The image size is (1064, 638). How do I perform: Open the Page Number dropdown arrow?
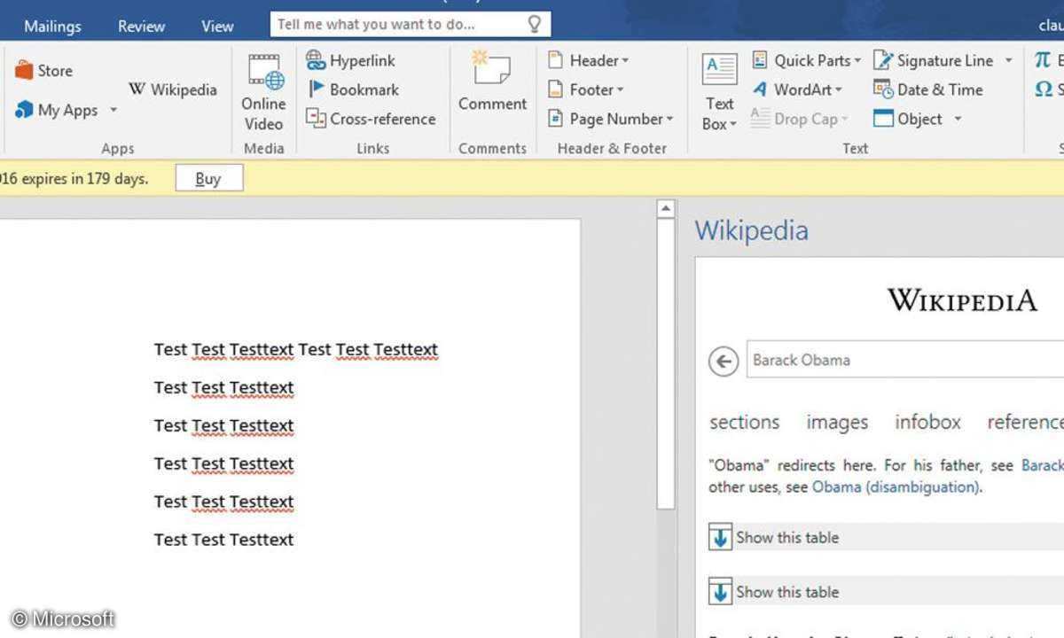click(669, 119)
